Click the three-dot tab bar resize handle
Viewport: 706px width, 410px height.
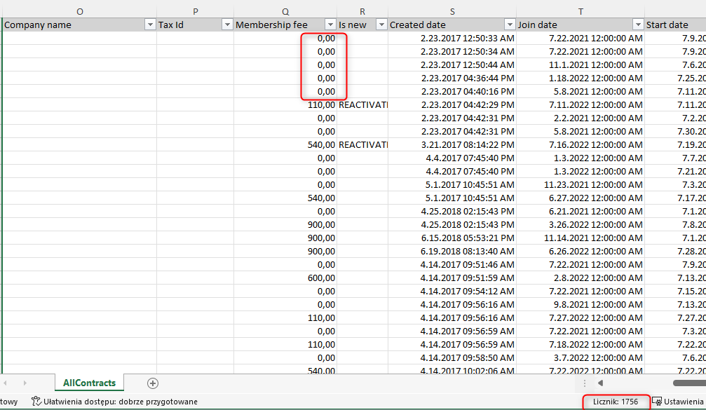pyautogui.click(x=585, y=383)
